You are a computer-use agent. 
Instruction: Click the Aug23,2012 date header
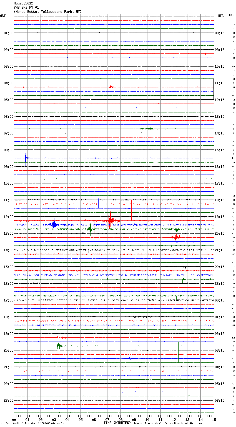(23, 3)
